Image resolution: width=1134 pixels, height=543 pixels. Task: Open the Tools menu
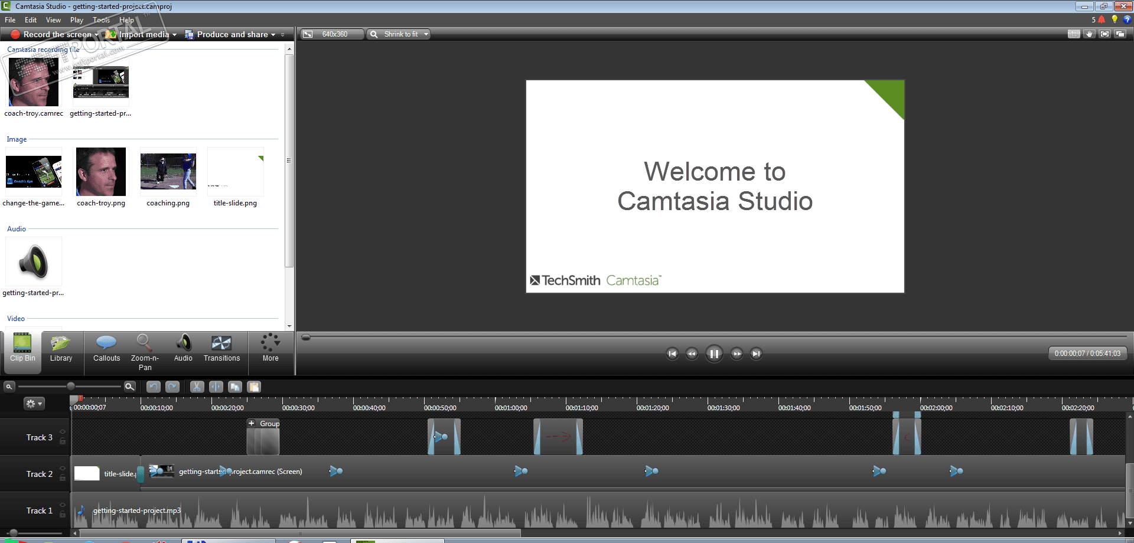[x=102, y=19]
